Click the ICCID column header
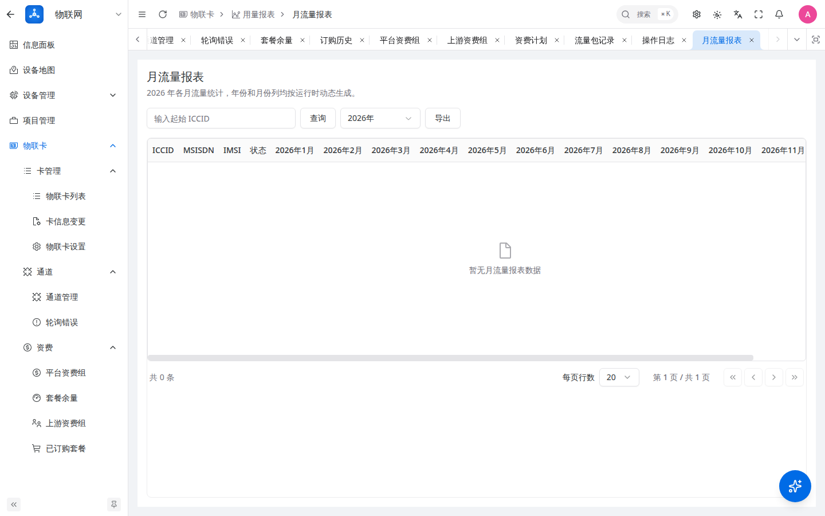 point(163,150)
